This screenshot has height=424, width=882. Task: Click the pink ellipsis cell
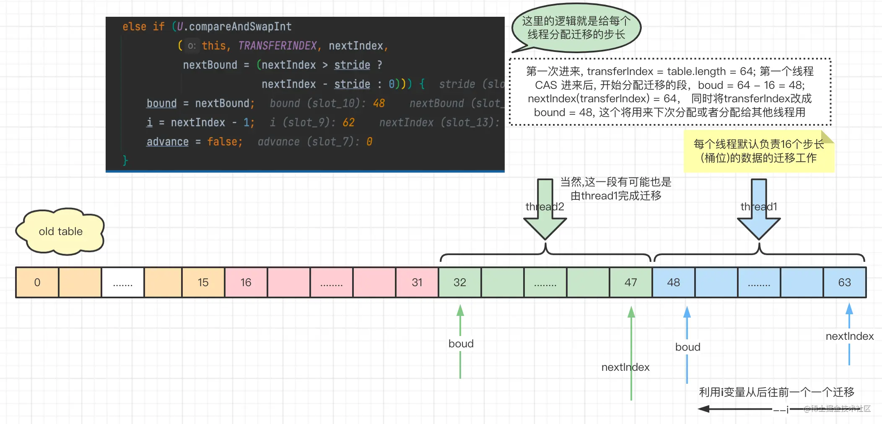click(x=332, y=282)
